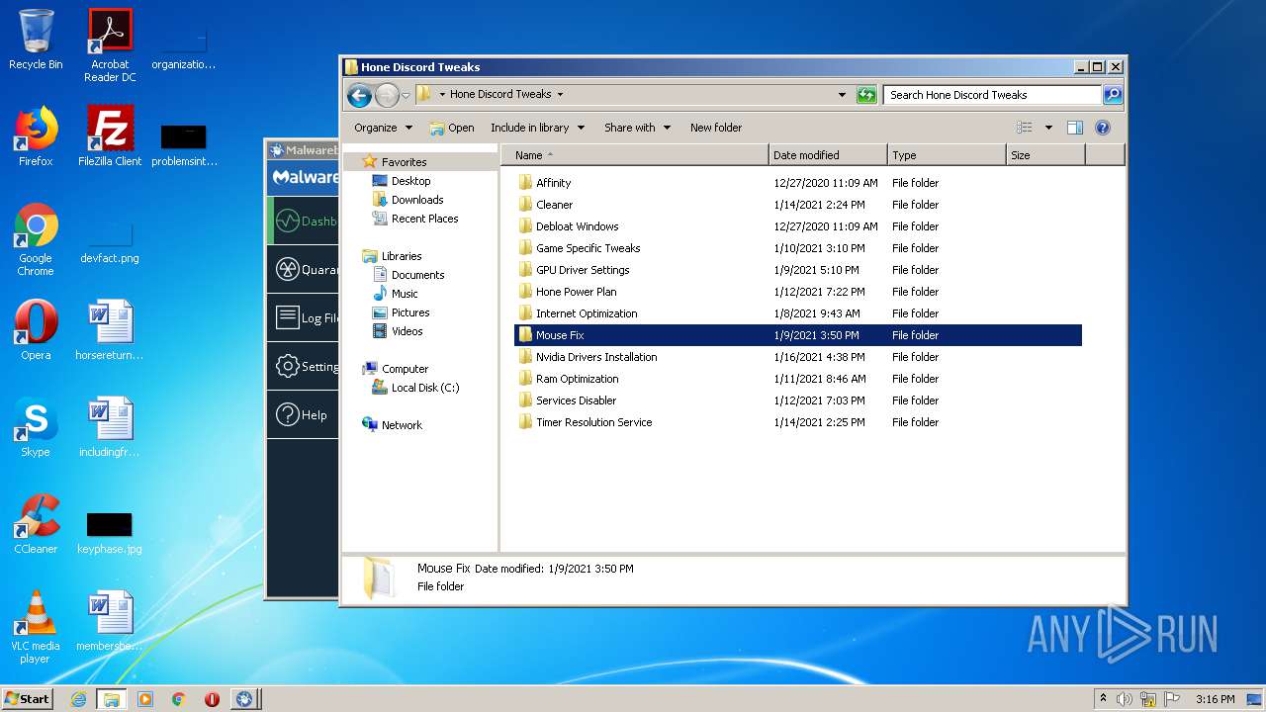This screenshot has width=1266, height=712.
Task: Open Help tab in Malwarebytes window
Action: click(x=304, y=414)
